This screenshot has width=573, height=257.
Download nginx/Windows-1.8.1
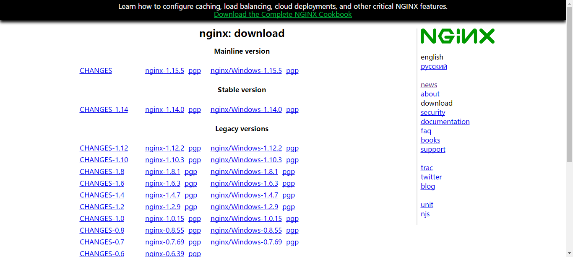pos(244,171)
